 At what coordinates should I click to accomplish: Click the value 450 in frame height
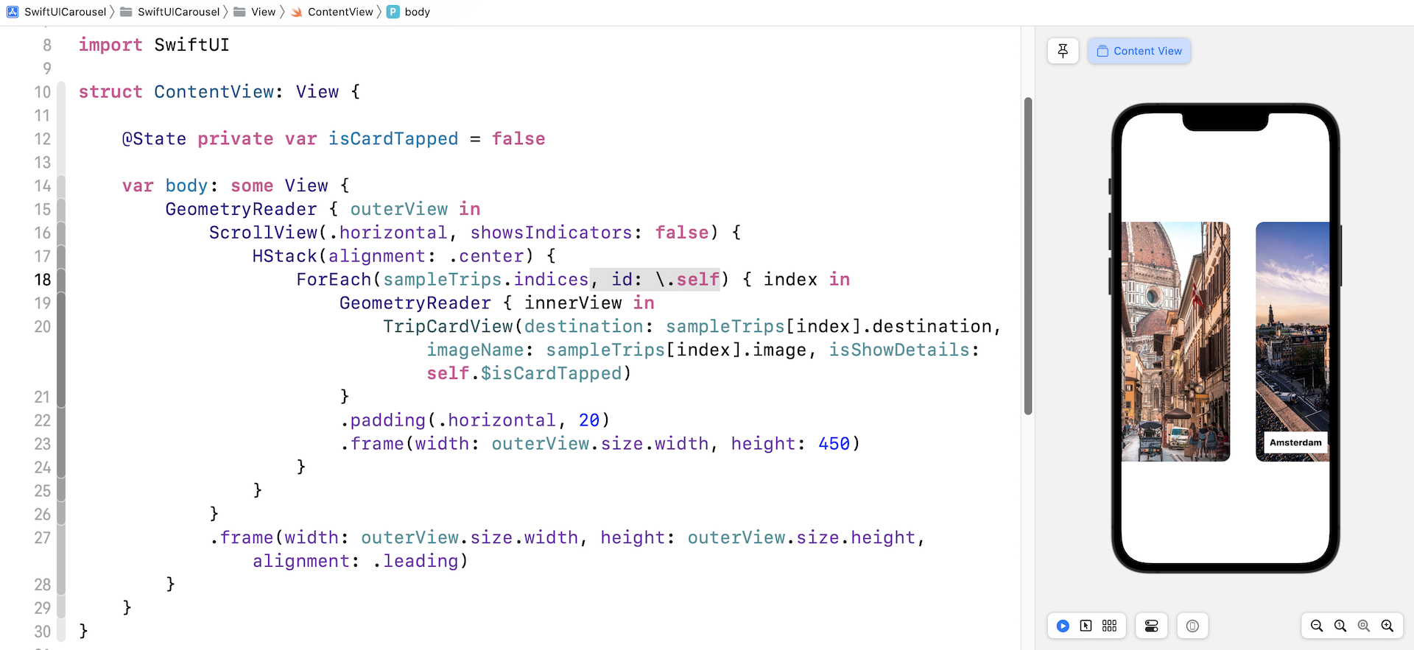834,444
